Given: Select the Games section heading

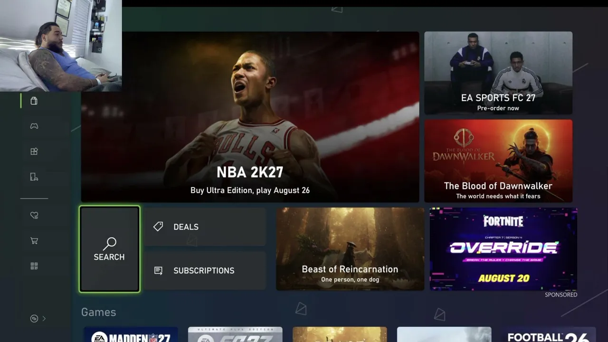Looking at the screenshot, I should click(99, 312).
